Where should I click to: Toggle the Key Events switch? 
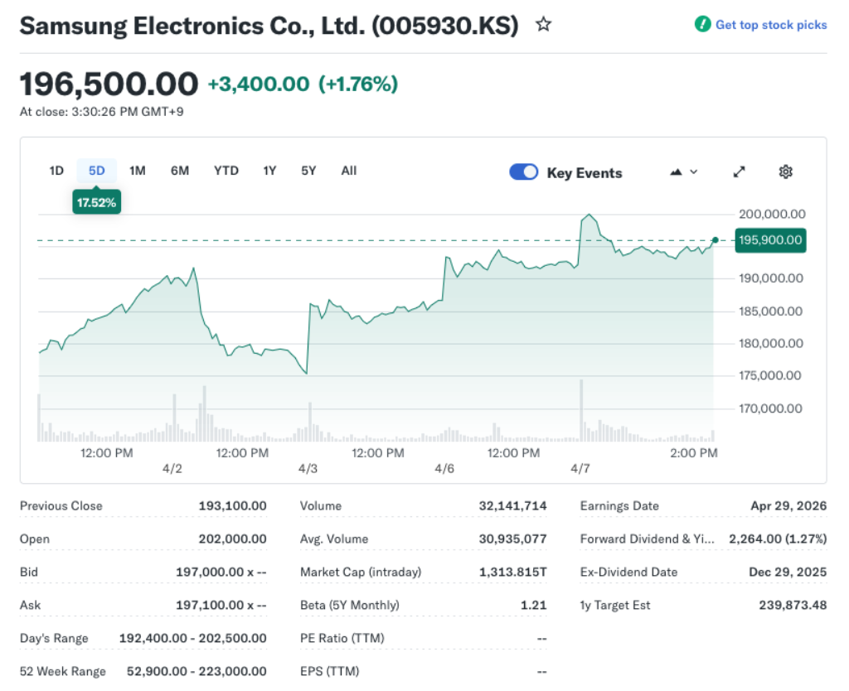[x=524, y=172]
